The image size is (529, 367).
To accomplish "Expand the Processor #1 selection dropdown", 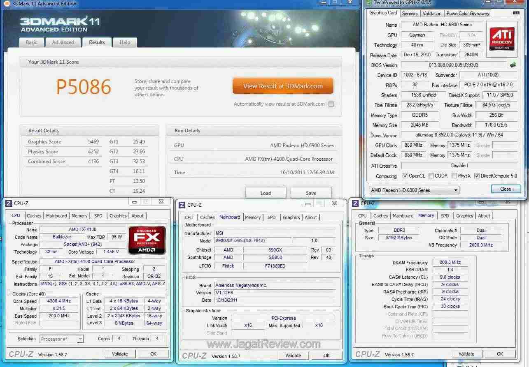I will [62, 339].
